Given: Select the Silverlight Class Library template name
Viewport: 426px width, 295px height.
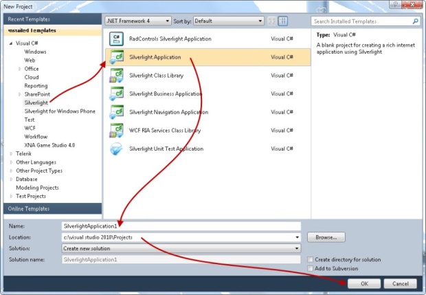Looking at the screenshot, I should click(x=156, y=76).
